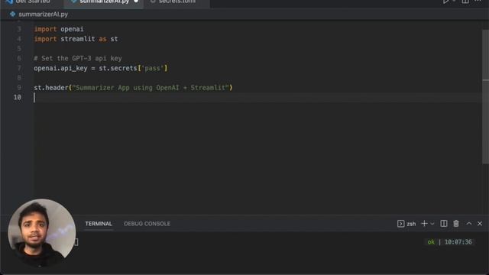Switch to DEBUG CONSOLE panel tab
This screenshot has width=489, height=275.
147,224
